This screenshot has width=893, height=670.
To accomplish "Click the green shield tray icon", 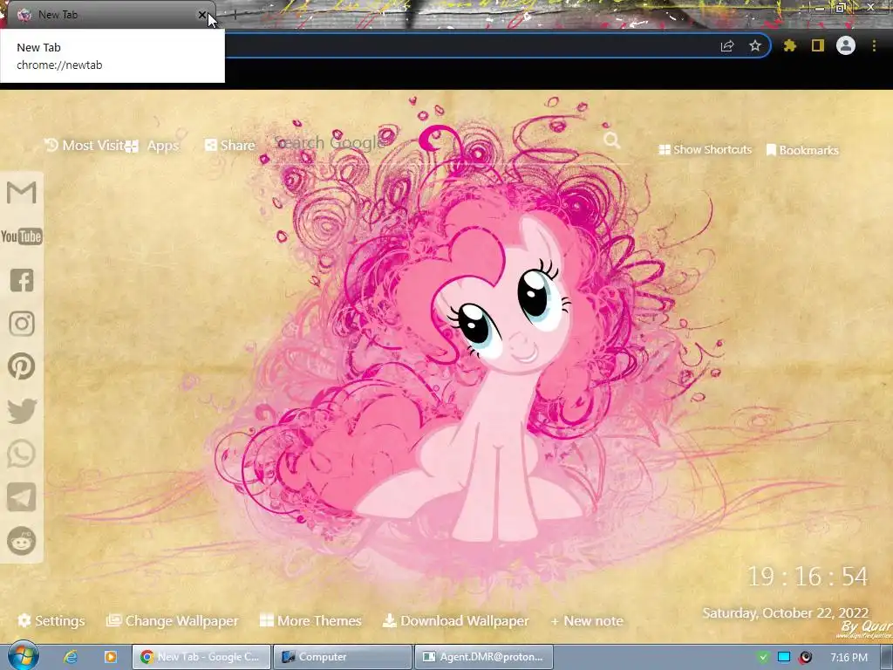I will 763,658.
